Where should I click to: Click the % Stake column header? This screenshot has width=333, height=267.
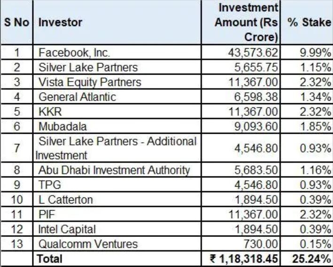[x=307, y=22]
